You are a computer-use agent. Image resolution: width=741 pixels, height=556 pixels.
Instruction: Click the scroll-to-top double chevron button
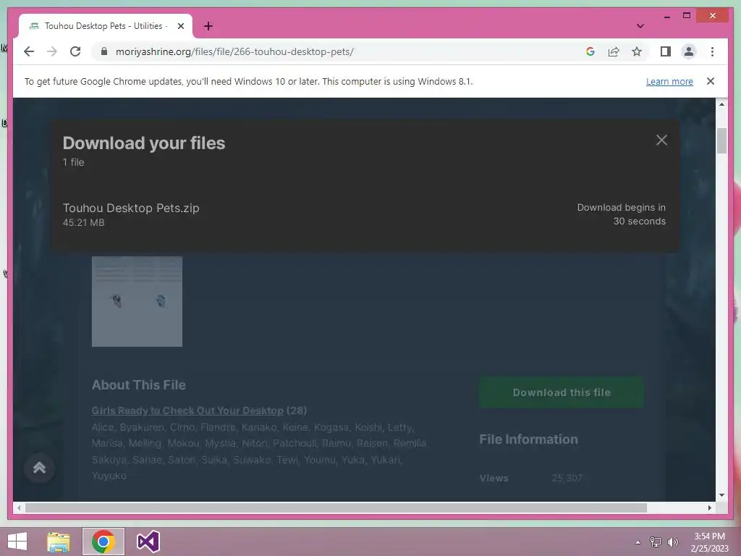39,468
